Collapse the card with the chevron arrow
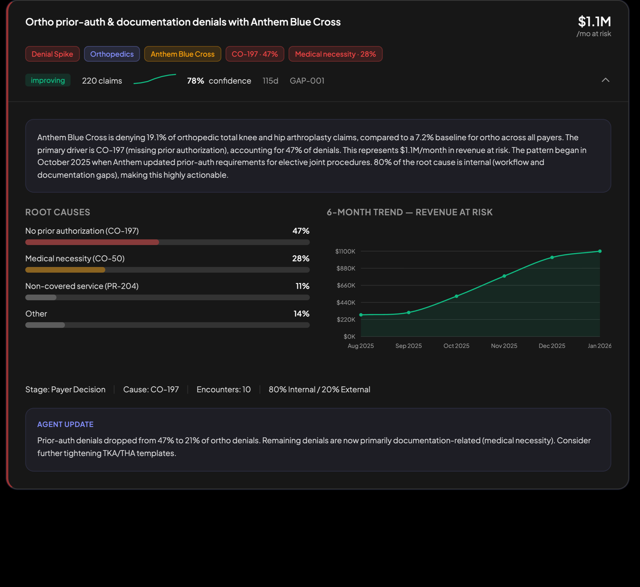 pos(605,80)
